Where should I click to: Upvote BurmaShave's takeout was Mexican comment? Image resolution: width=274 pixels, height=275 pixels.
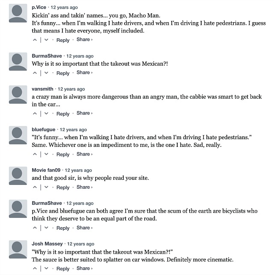35,73
